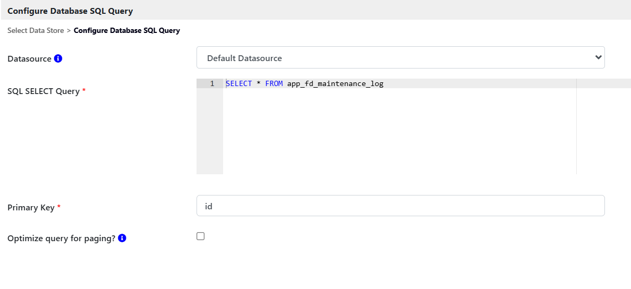Click the Configure Database SQL Query breadcrumb
Screen dimensions: 631x289
[x=126, y=30]
